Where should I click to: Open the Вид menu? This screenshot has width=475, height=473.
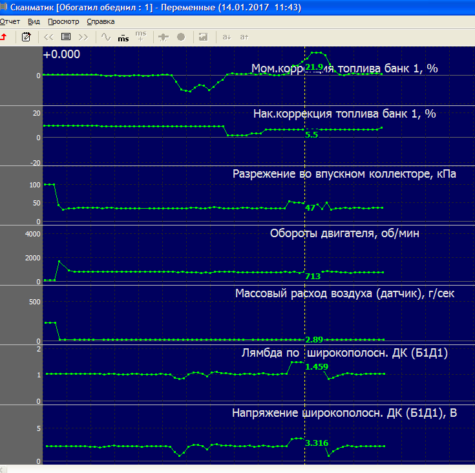pyautogui.click(x=34, y=21)
